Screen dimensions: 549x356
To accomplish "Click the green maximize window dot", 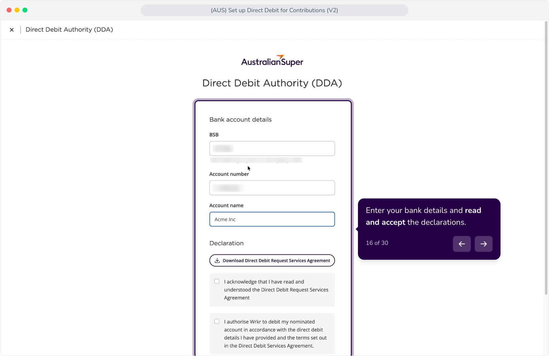I will [x=25, y=10].
